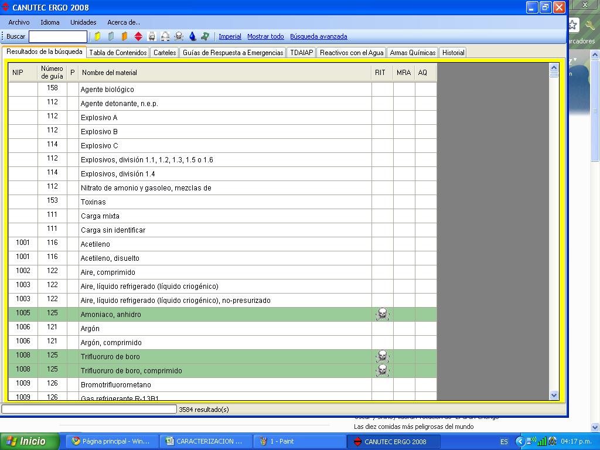Select Resultados de la búsqueda tab
The width and height of the screenshot is (600, 450).
(x=45, y=52)
